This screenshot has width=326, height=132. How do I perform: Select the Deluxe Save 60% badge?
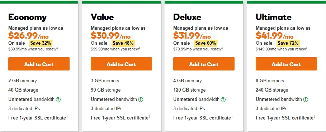click(205, 43)
